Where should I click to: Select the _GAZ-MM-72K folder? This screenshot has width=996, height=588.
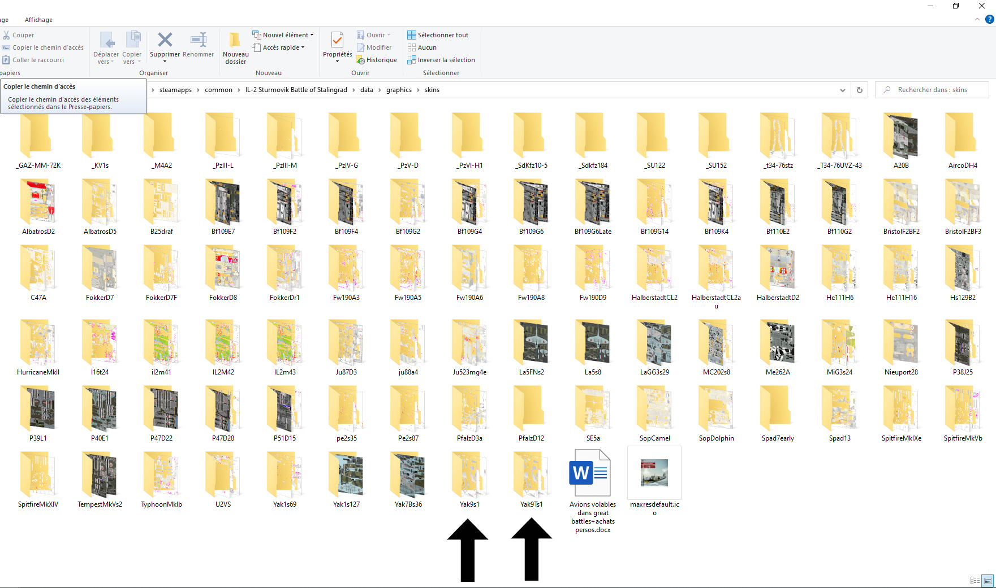tap(38, 141)
